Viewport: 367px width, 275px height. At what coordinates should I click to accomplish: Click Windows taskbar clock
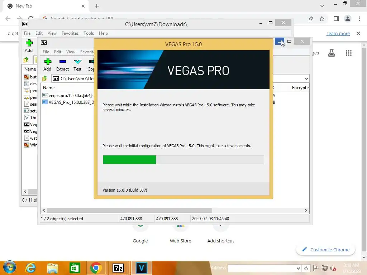(351, 268)
